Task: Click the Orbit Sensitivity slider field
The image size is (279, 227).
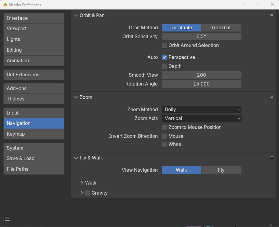Action: point(201,36)
